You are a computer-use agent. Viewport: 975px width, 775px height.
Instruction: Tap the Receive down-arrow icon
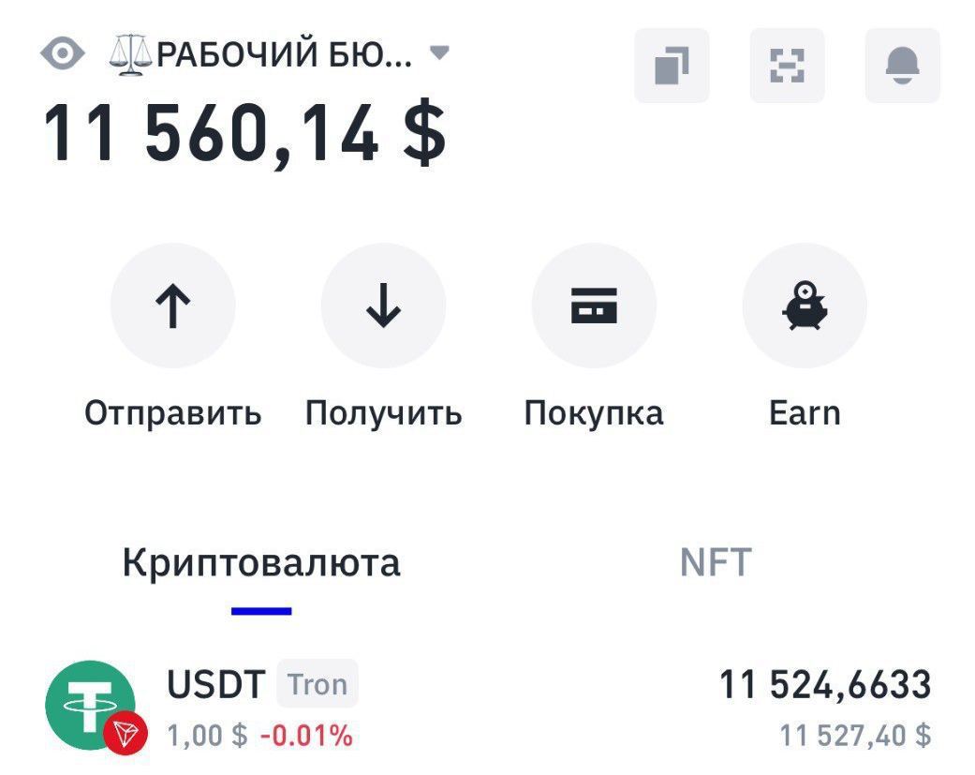(383, 306)
